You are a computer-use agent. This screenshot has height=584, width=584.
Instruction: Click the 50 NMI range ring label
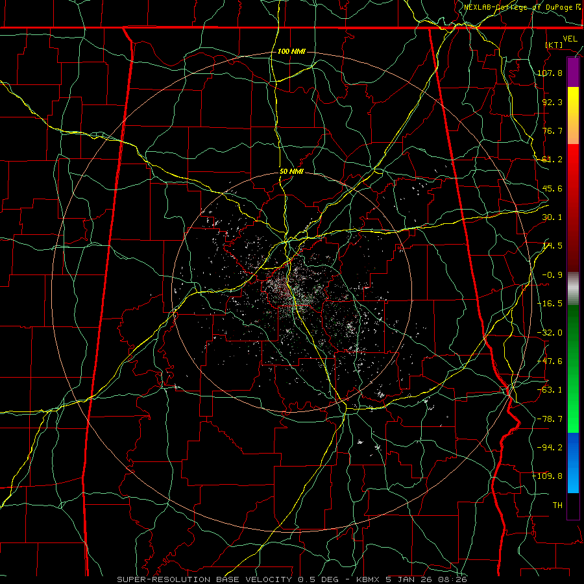click(291, 172)
